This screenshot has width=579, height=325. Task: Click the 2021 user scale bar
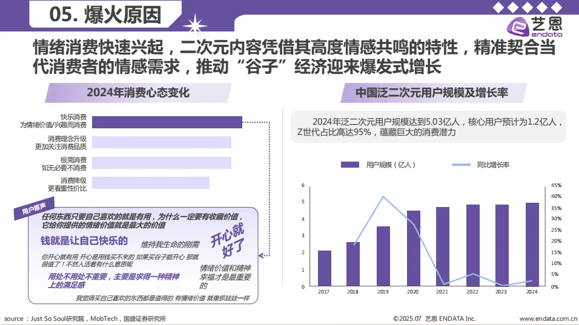pos(443,247)
